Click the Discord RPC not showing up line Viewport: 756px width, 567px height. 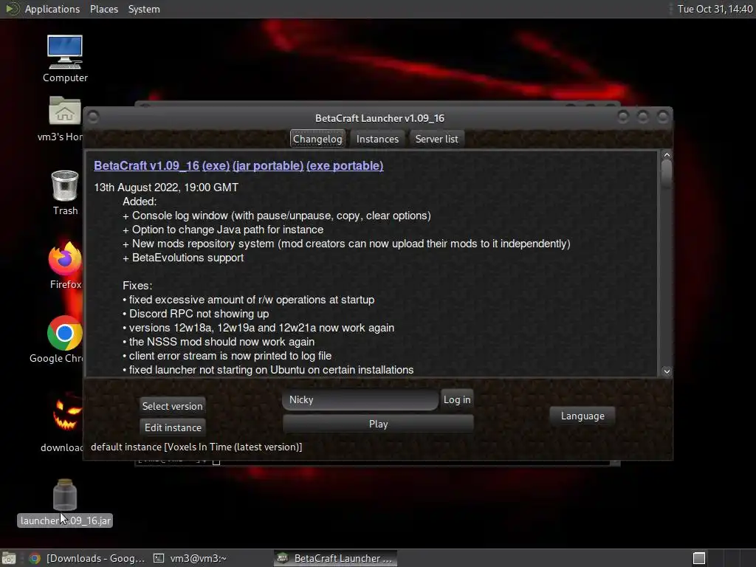(196, 314)
